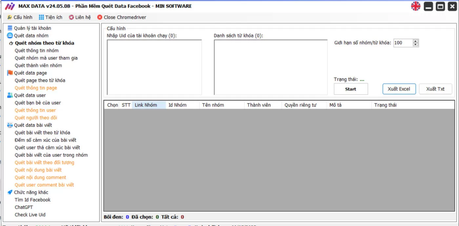Click the Quét data page flag icon

(10, 73)
